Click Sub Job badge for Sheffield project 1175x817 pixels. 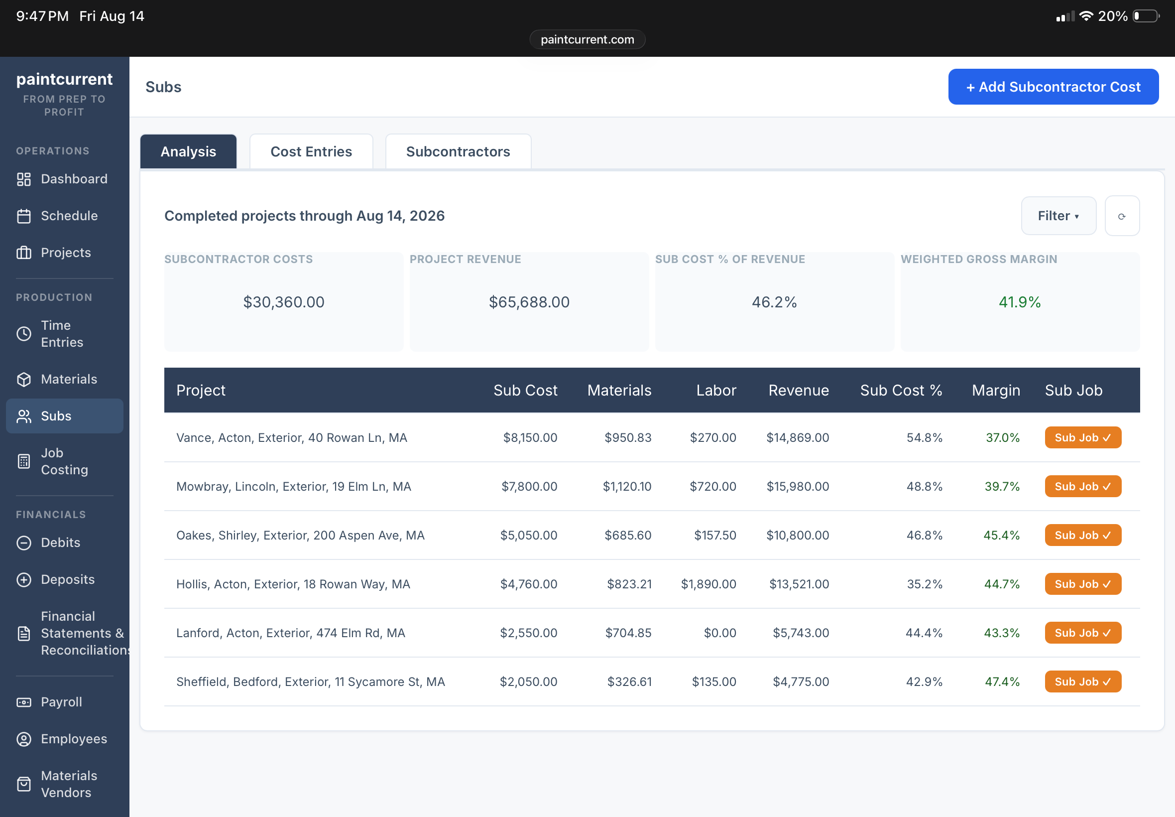[x=1083, y=682]
